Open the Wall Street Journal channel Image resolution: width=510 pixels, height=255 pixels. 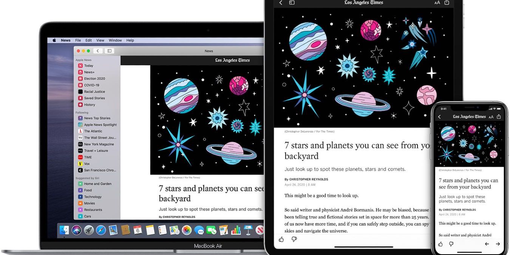[97, 138]
